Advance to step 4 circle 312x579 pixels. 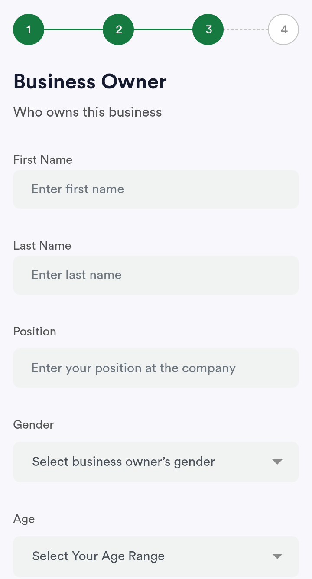coord(283,29)
